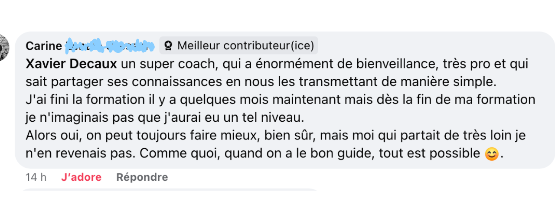Click the blurred surname beside Carine
This screenshot has height=208, width=555.
tap(110, 45)
